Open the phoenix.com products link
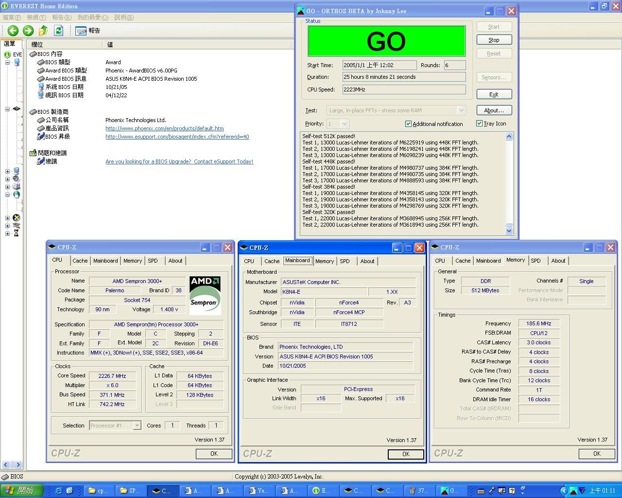622x498 pixels. pyautogui.click(x=165, y=128)
